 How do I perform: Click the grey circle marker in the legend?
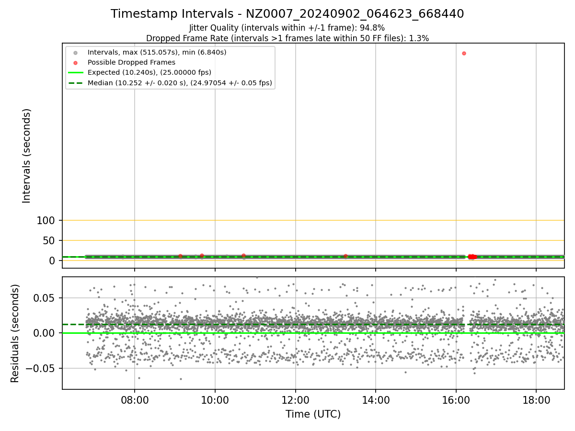click(x=75, y=52)
